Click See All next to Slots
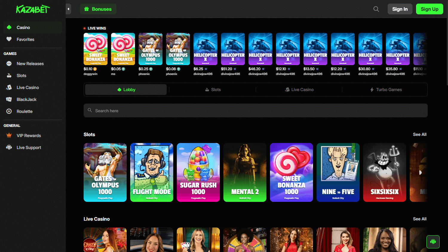The width and height of the screenshot is (448, 252). [x=420, y=134]
